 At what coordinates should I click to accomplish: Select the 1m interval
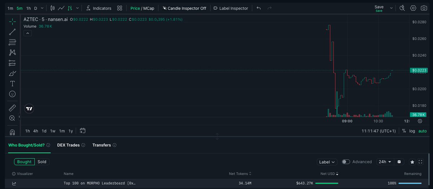(x=10, y=8)
